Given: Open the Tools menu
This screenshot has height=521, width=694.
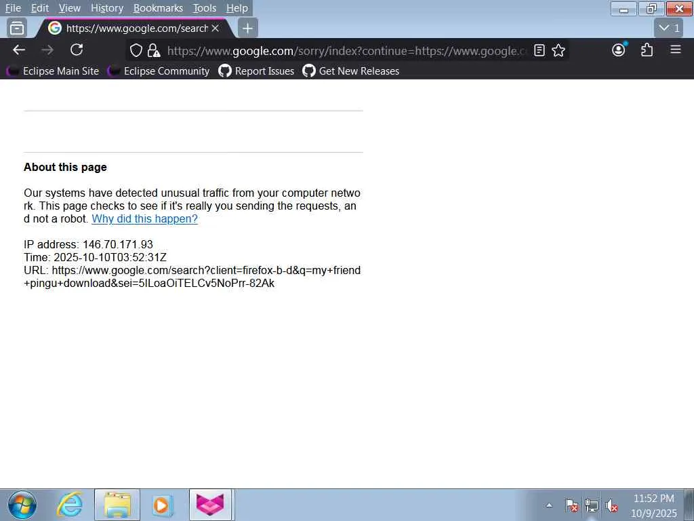Looking at the screenshot, I should point(204,8).
